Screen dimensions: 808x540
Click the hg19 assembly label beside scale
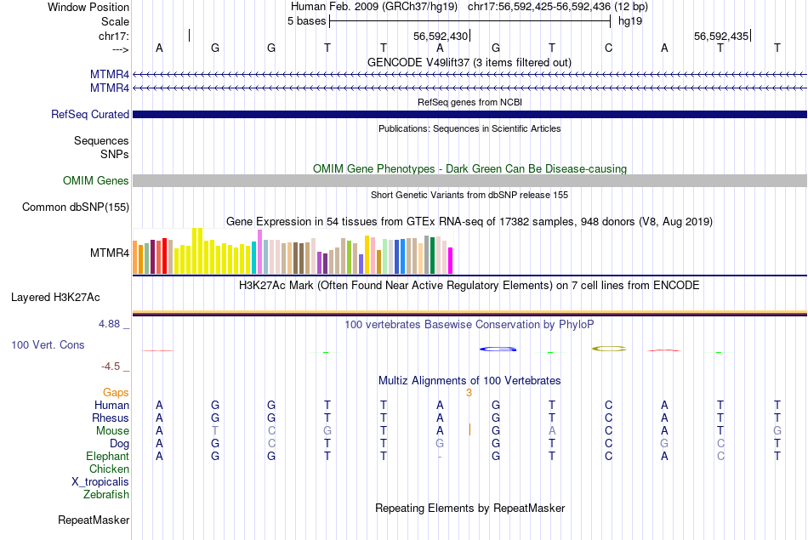(630, 21)
